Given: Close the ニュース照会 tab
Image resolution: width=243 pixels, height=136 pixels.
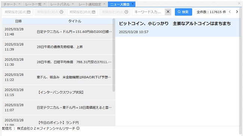Looking at the screenshot, I should [132, 4].
